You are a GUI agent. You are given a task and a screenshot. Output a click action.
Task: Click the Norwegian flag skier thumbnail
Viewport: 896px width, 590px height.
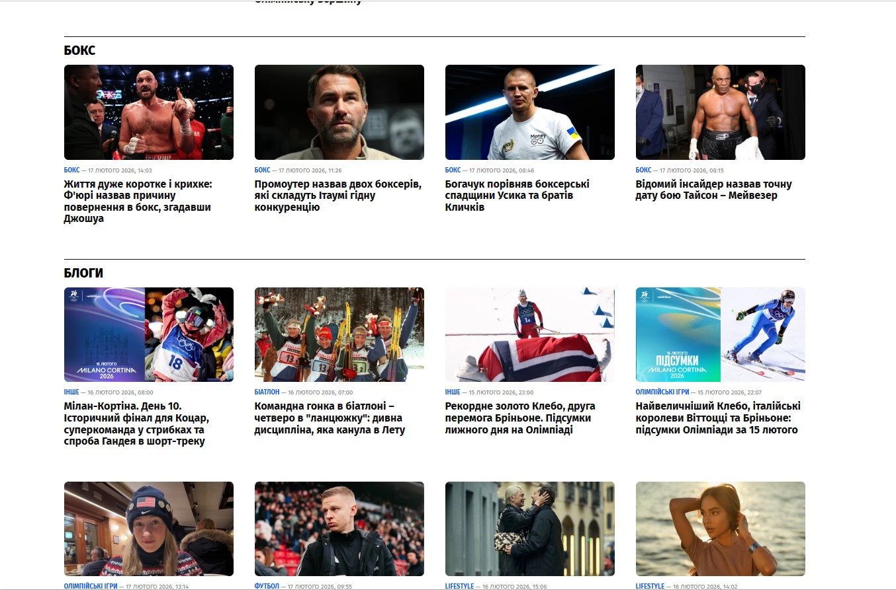coord(530,334)
